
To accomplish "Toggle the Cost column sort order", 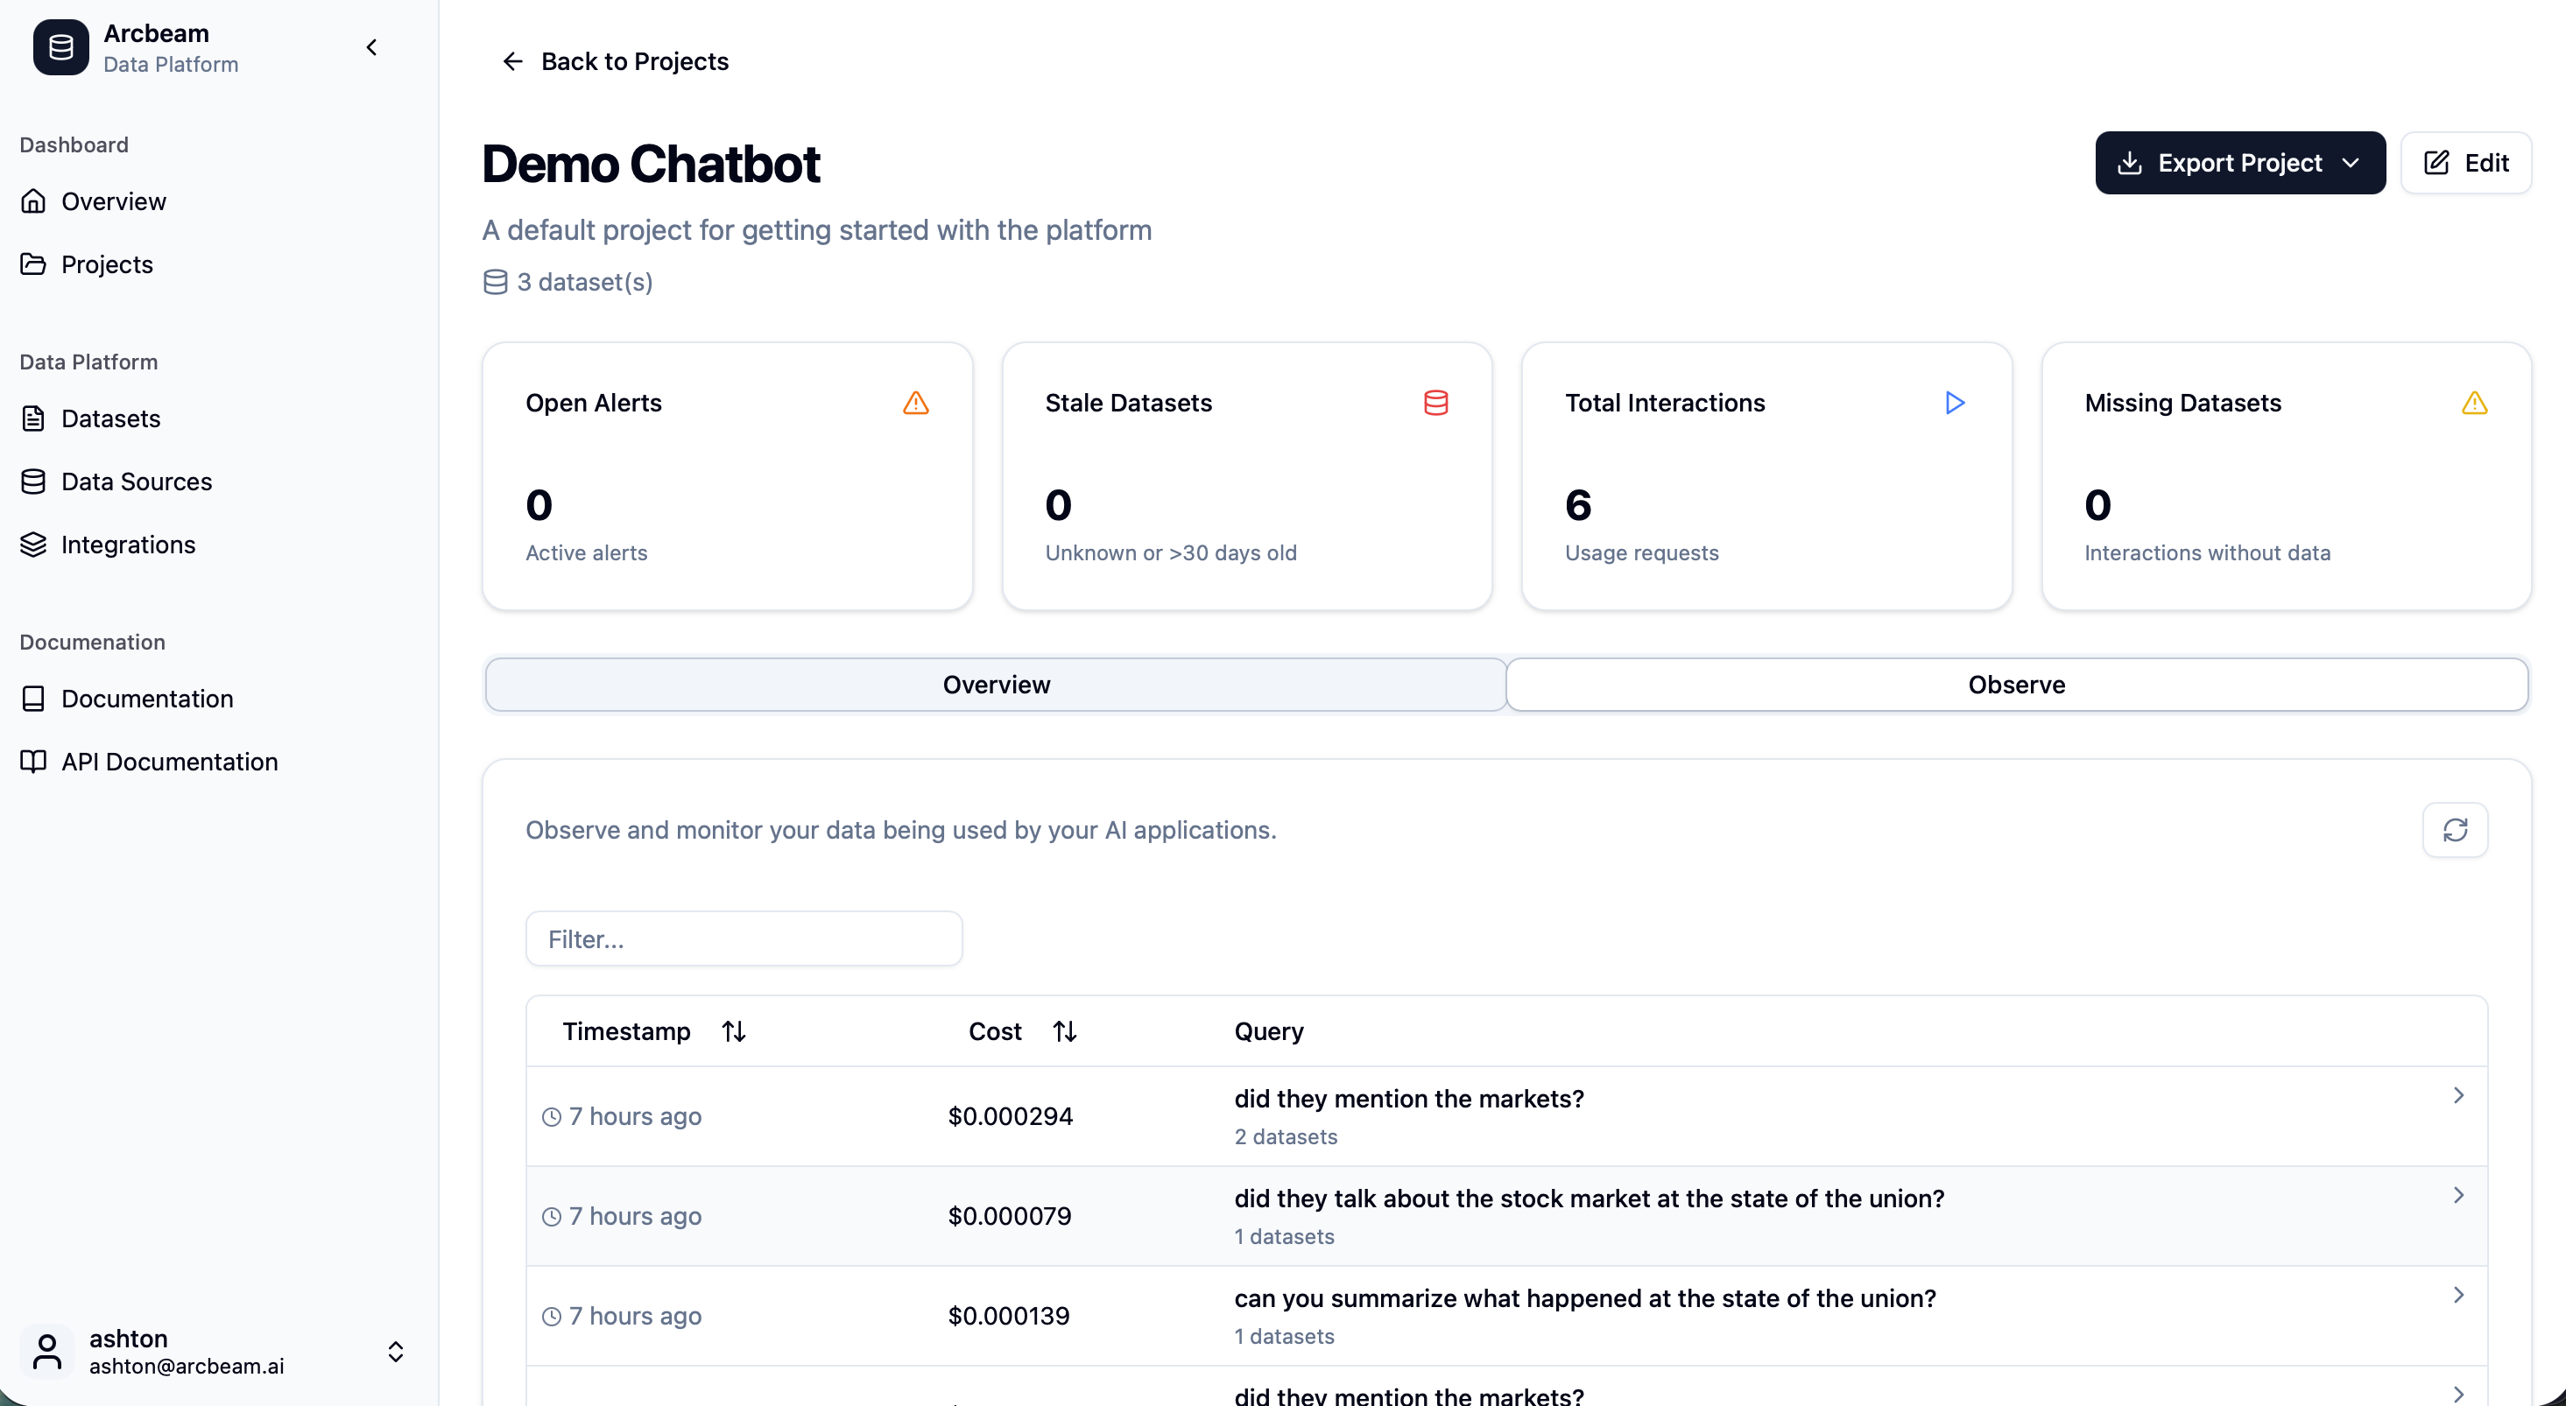I will coord(1064,1030).
